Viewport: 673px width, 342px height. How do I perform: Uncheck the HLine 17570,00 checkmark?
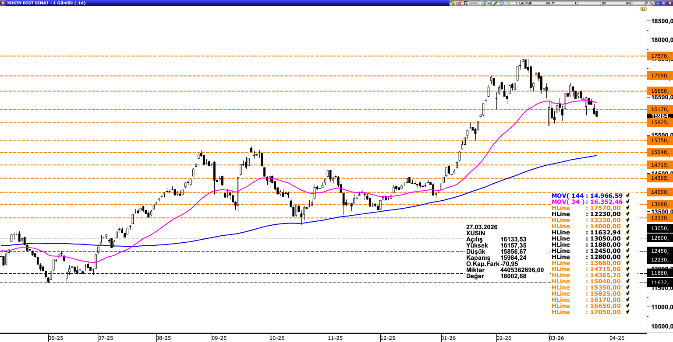(x=628, y=208)
